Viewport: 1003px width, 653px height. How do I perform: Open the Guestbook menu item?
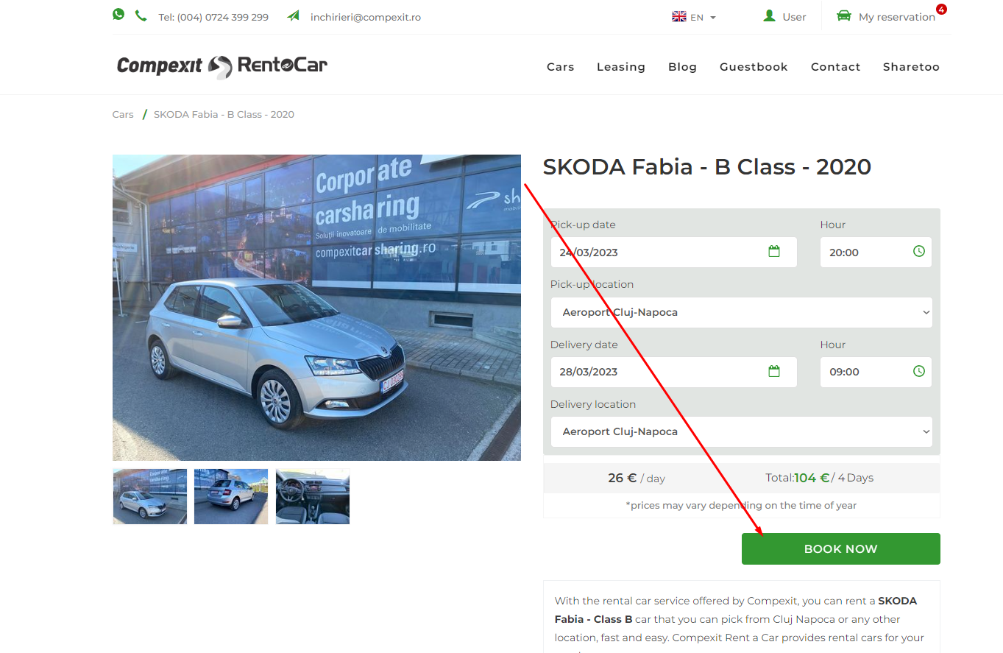click(x=754, y=67)
